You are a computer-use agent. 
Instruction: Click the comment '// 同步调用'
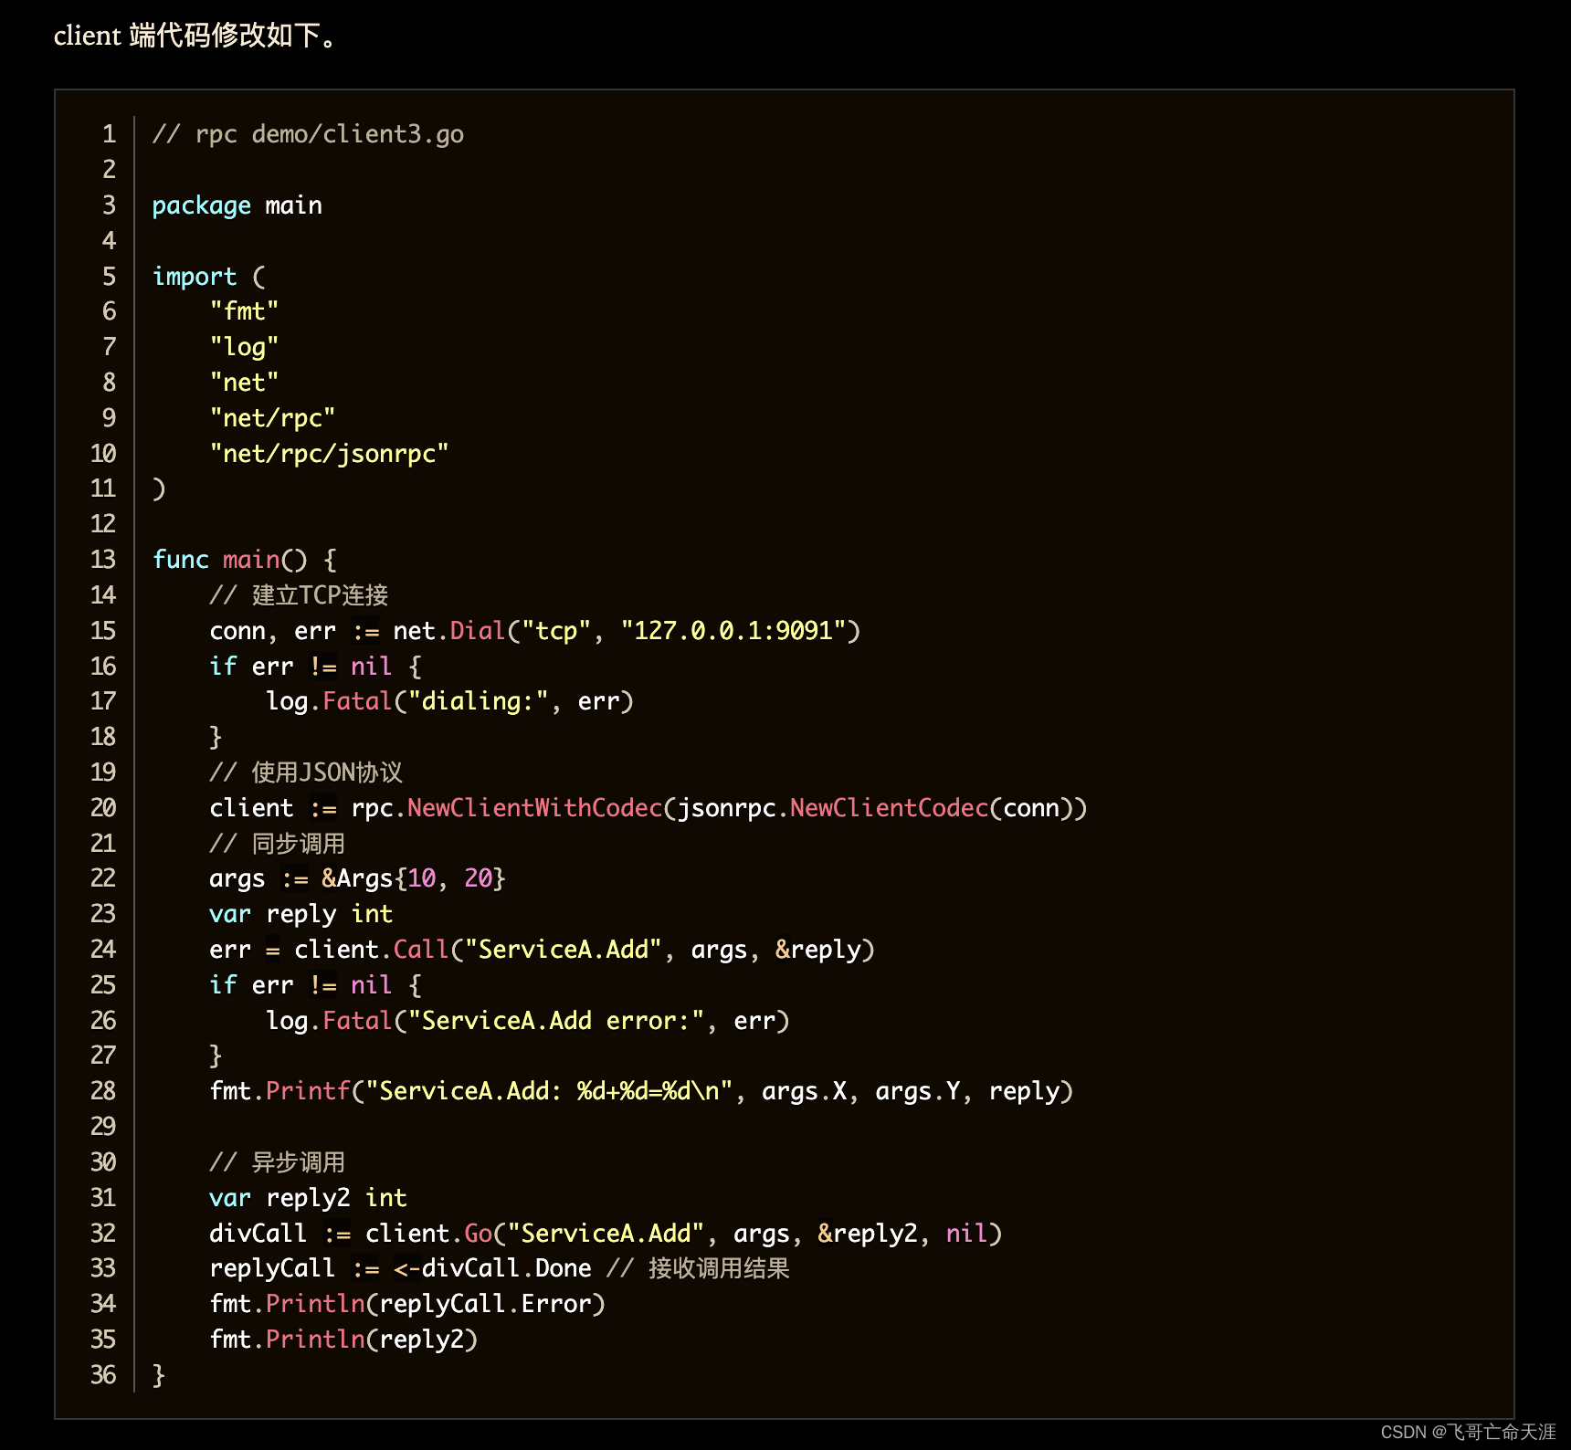tap(277, 844)
